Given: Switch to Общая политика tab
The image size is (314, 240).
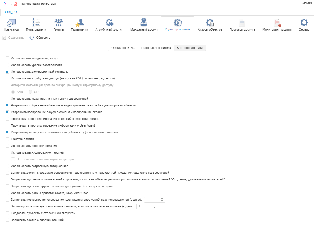Looking at the screenshot, I should click(x=123, y=48).
